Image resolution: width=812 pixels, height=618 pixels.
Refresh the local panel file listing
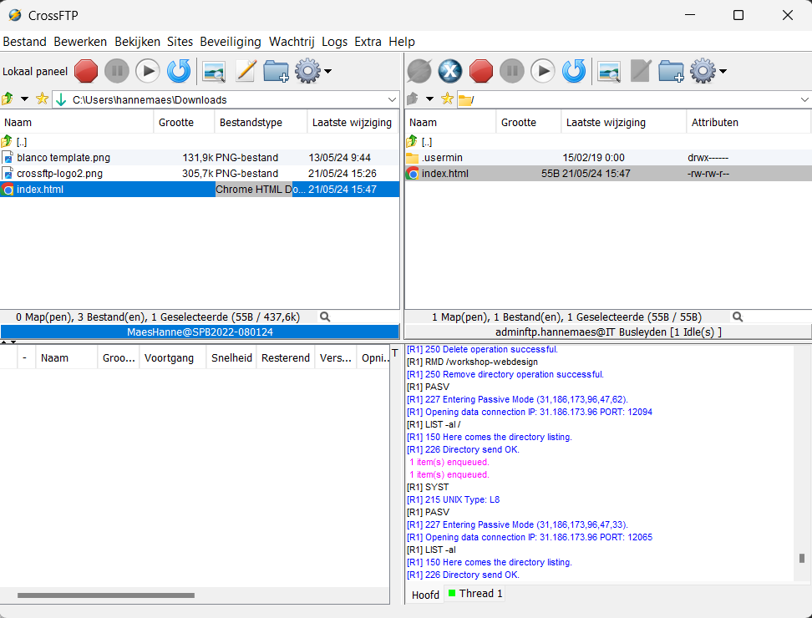tap(179, 71)
